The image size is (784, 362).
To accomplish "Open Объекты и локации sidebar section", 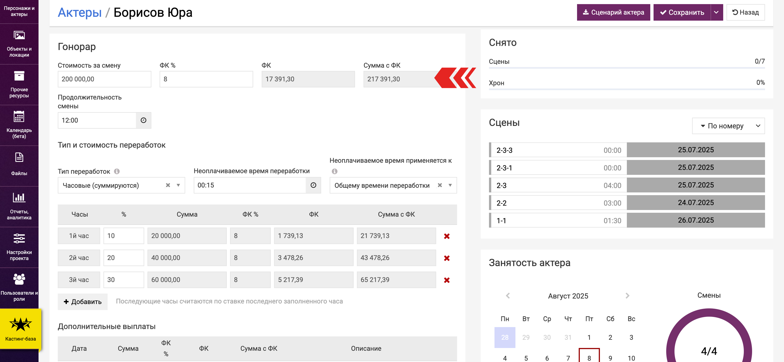I will click(x=19, y=44).
